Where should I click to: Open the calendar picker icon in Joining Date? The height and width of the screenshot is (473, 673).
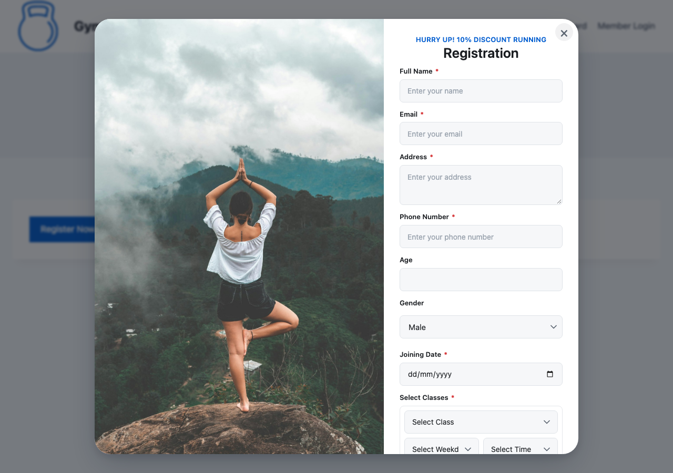(550, 374)
